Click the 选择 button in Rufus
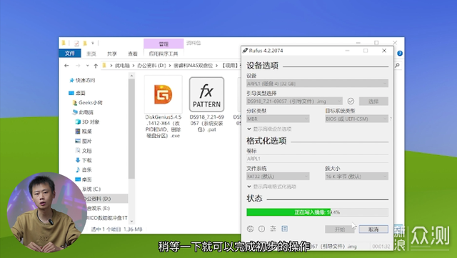 (373, 101)
